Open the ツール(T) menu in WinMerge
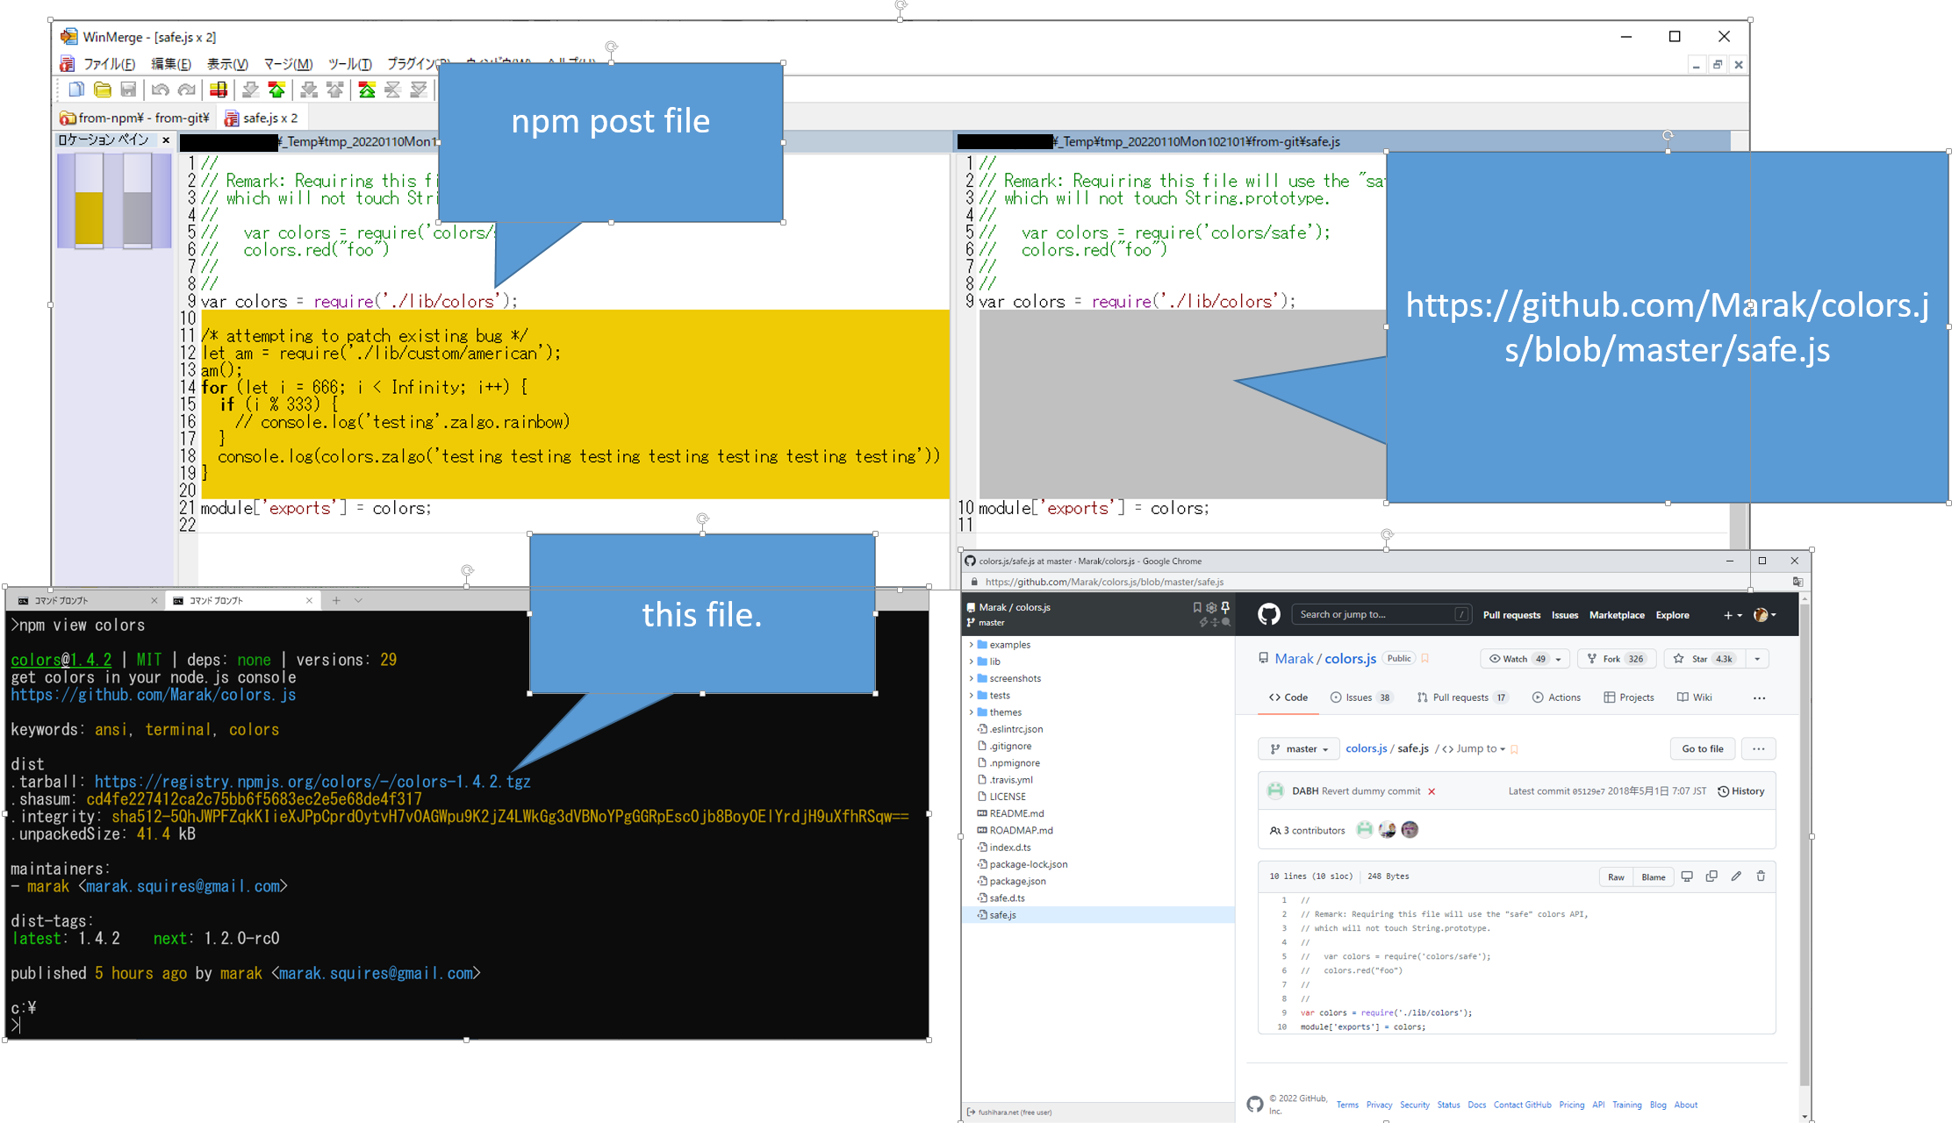Image resolution: width=1959 pixels, height=1123 pixels. click(x=349, y=63)
